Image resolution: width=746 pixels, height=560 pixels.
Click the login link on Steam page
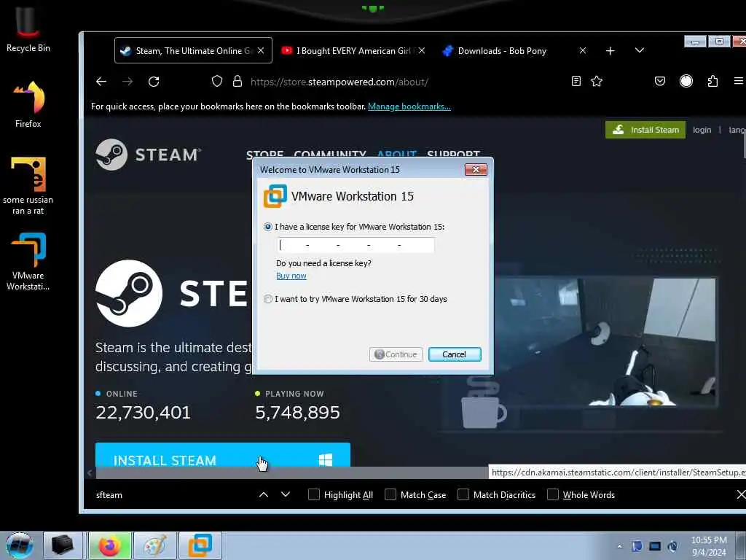click(702, 130)
